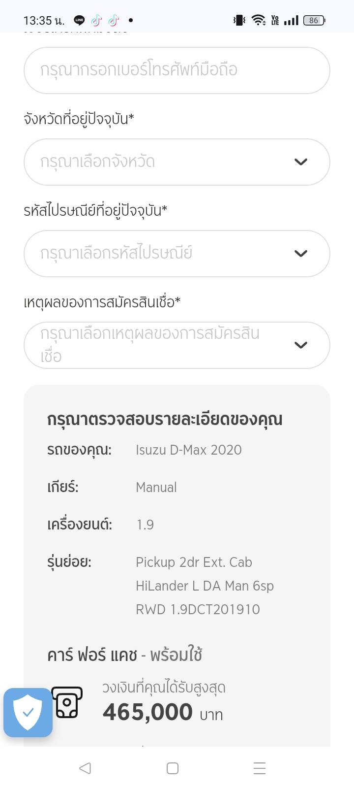The height and width of the screenshot is (790, 354).
Task: Tap the Wi-Fi status icon
Action: [258, 20]
